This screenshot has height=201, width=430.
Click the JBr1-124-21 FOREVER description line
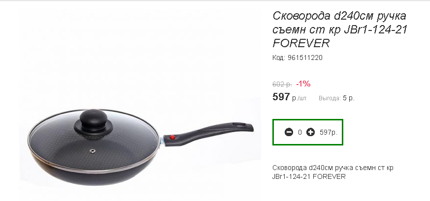point(309,176)
